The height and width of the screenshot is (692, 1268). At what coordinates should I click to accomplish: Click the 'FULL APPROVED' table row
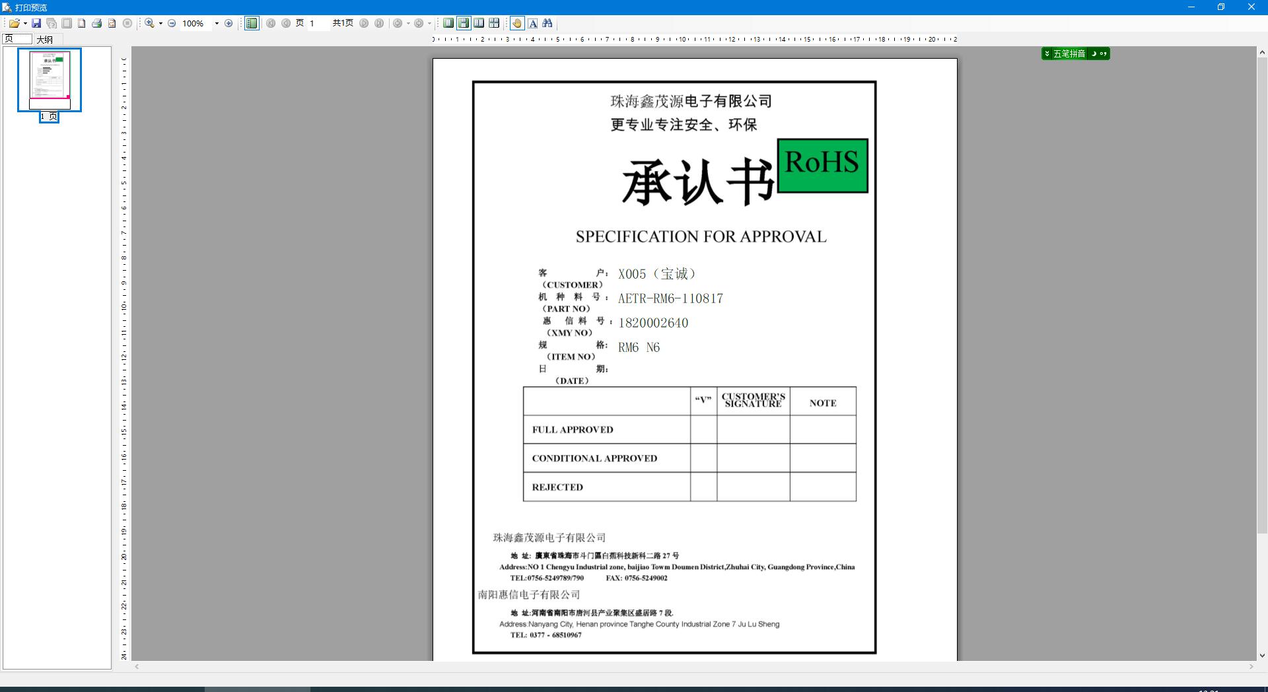pyautogui.click(x=689, y=429)
